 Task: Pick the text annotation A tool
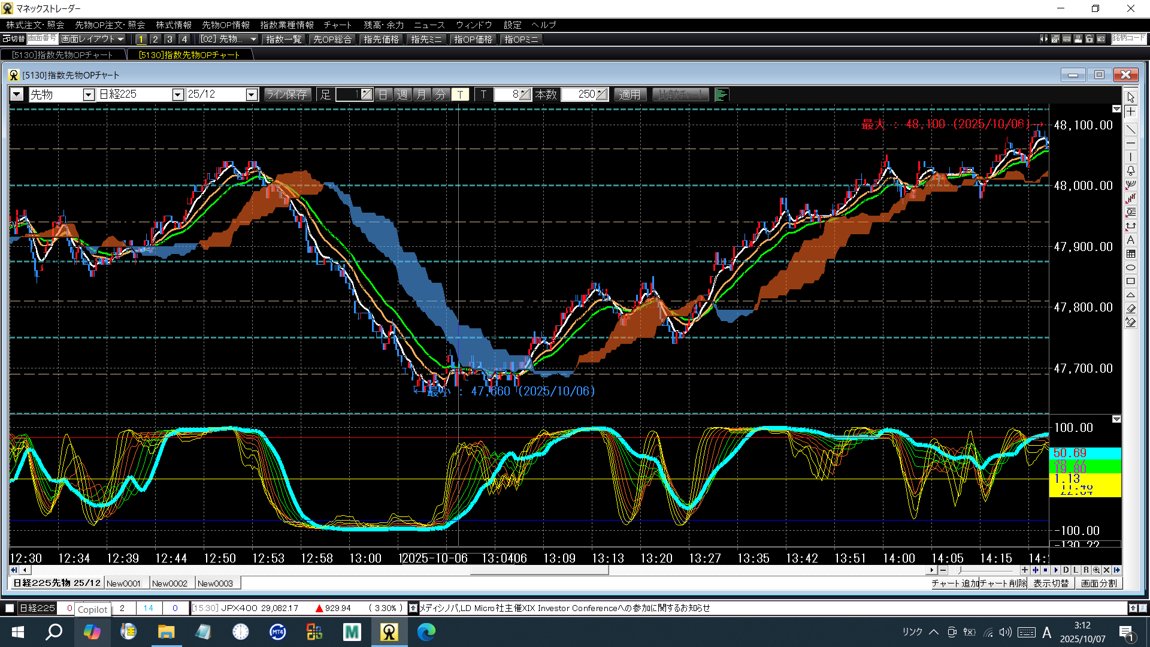pyautogui.click(x=1130, y=240)
